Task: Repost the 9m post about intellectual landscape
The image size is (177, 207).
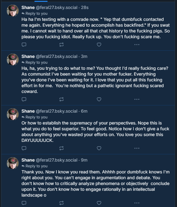Action: (x=62, y=203)
